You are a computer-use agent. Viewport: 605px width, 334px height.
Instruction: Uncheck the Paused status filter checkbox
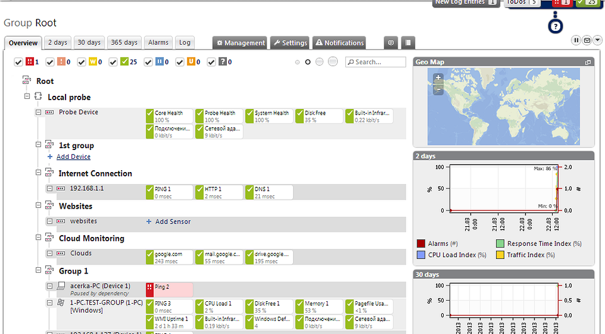pos(148,62)
